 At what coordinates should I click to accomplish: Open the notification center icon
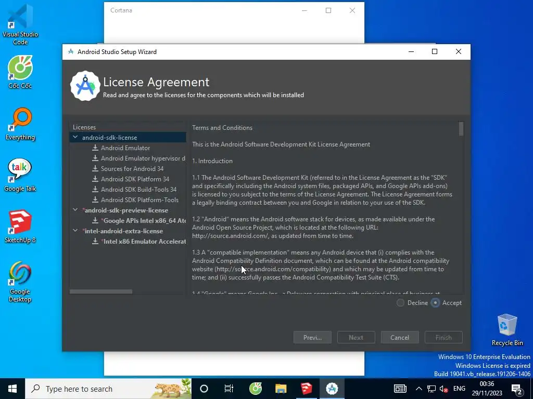point(517,389)
